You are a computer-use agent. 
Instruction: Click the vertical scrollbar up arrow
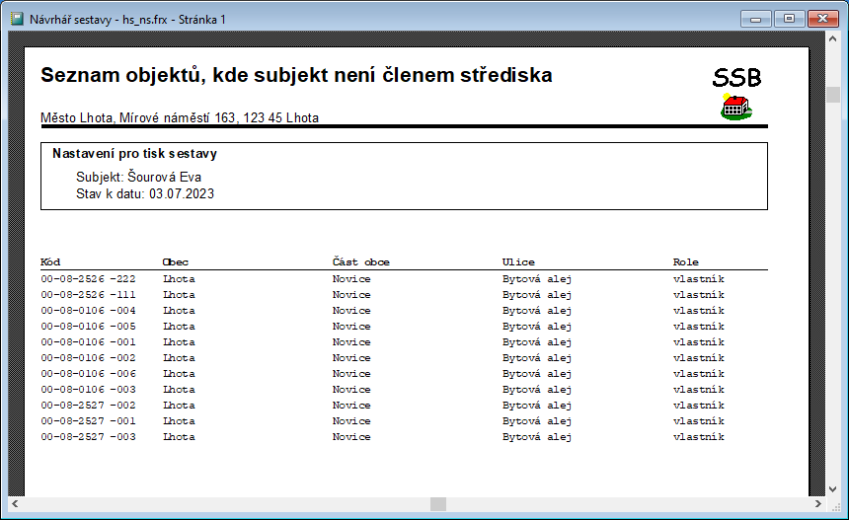tap(834, 42)
